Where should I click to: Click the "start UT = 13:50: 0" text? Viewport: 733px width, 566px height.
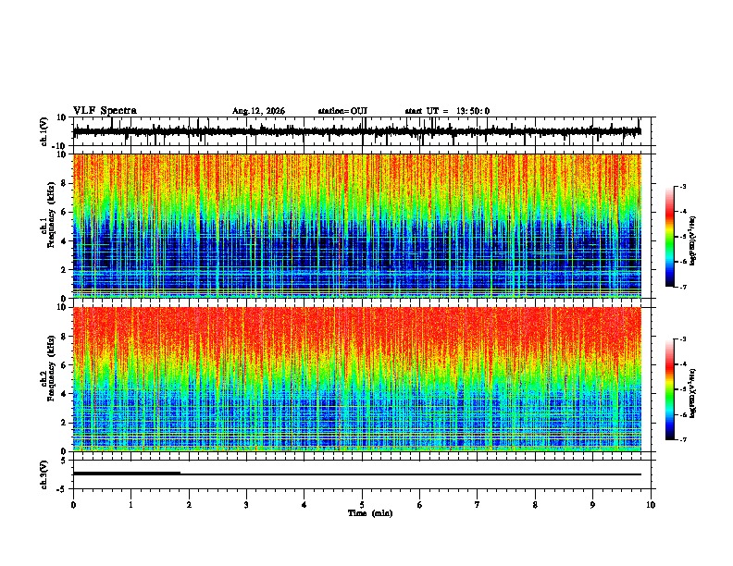tap(447, 111)
